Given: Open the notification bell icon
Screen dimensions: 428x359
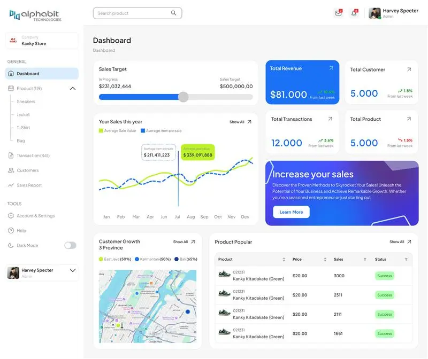Looking at the screenshot, I should (x=354, y=13).
